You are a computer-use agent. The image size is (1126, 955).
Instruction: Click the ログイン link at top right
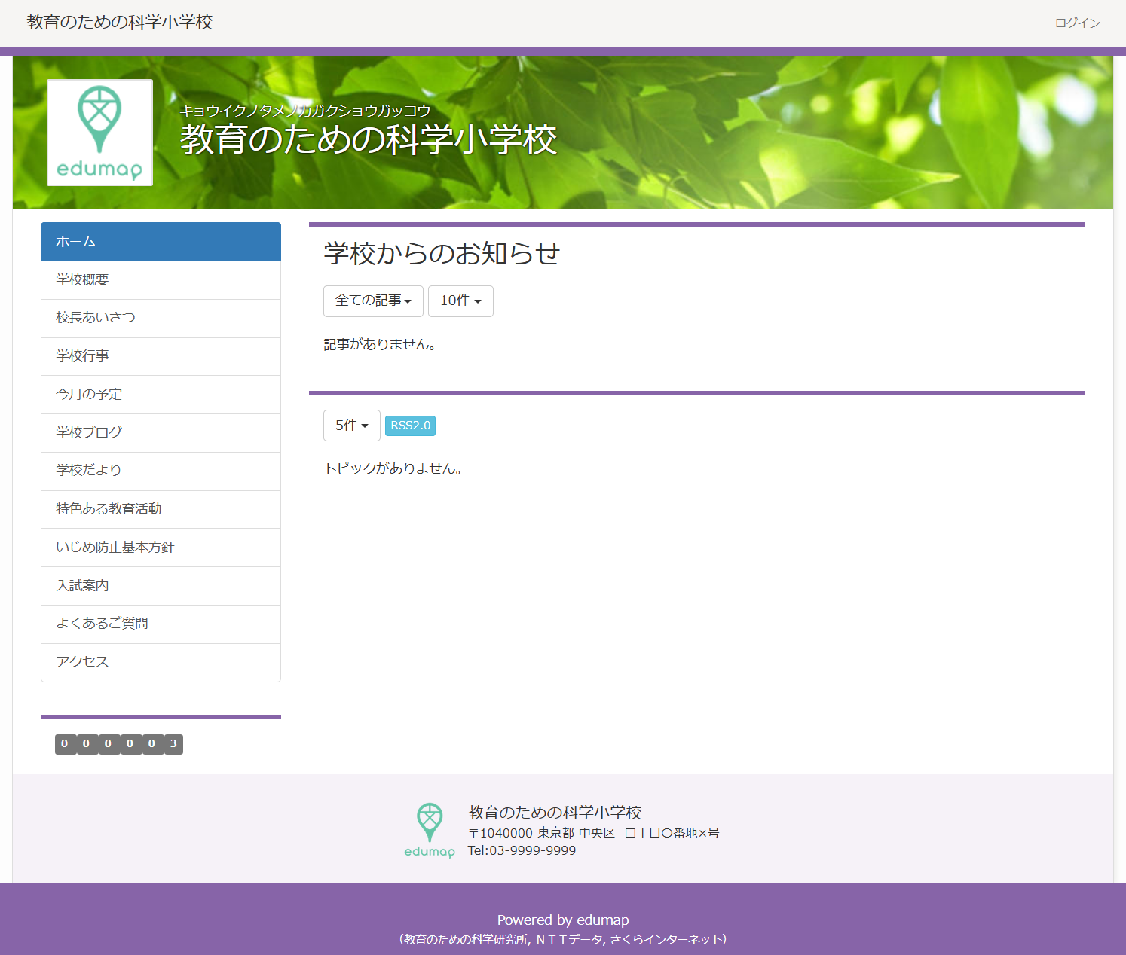click(x=1077, y=23)
